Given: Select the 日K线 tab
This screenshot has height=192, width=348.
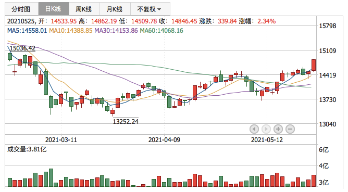Looking at the screenshot, I should coord(54,9).
